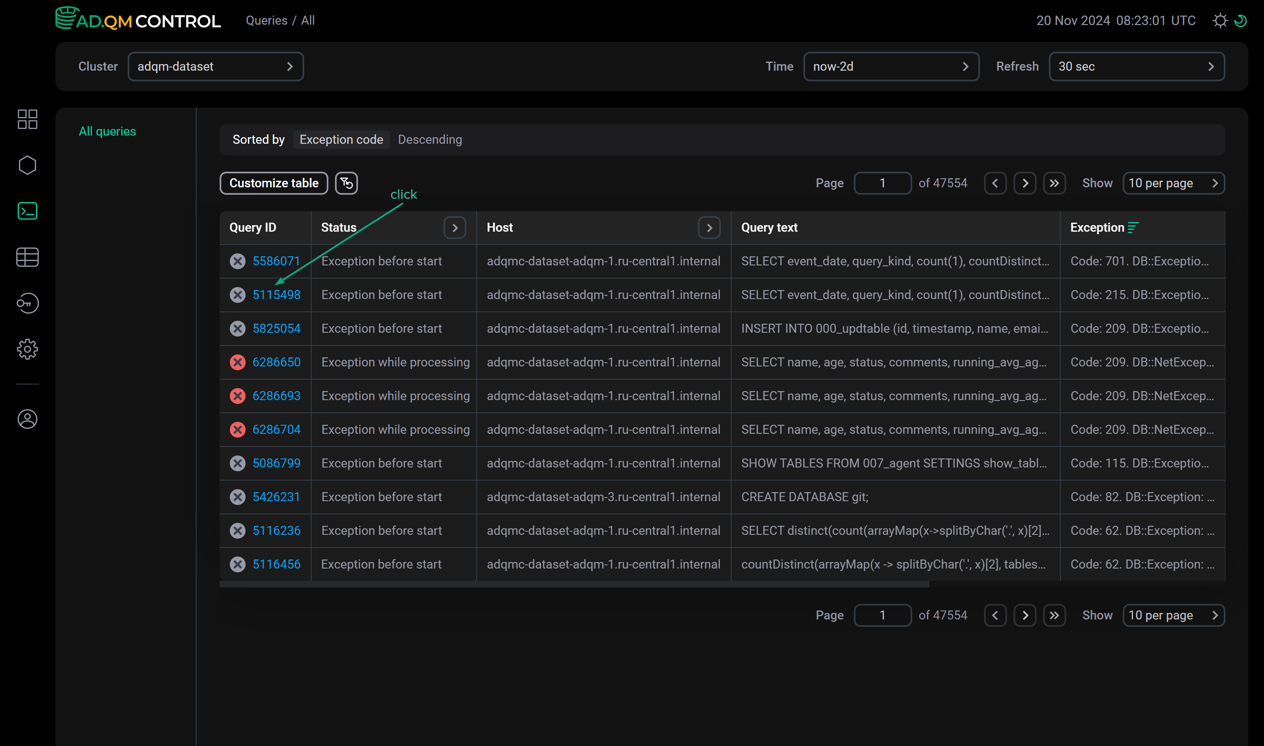The width and height of the screenshot is (1264, 746).
Task: Click the horizontal scrollbar below the table
Action: pyautogui.click(x=574, y=585)
